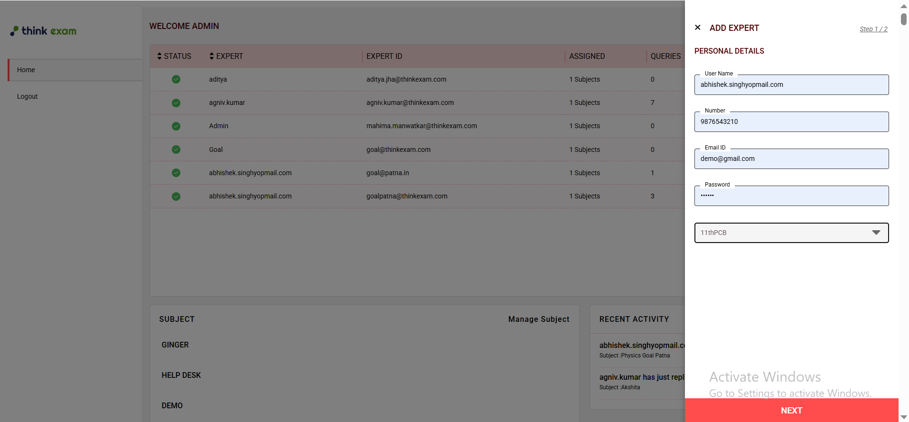Screen dimensions: 909x422
Task: Click into the User Name field
Action: click(791, 85)
